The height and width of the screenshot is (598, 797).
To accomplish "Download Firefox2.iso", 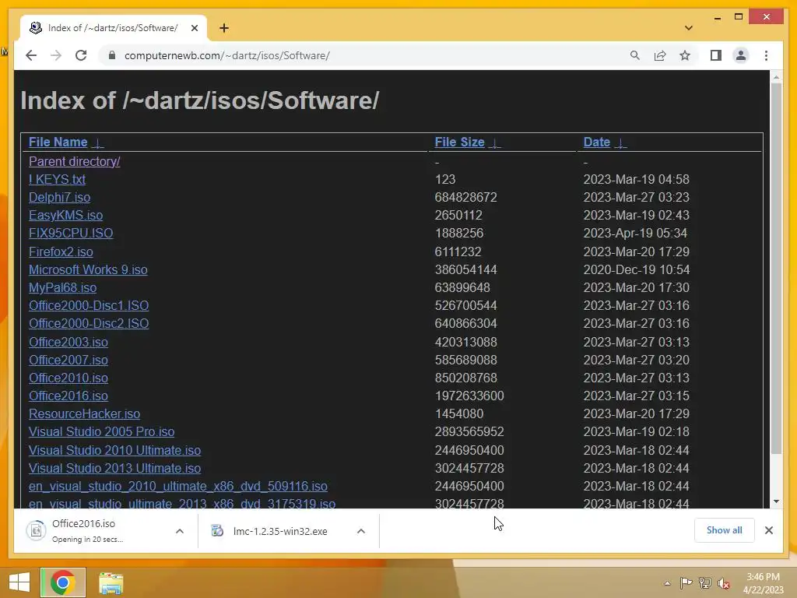I will point(61,252).
